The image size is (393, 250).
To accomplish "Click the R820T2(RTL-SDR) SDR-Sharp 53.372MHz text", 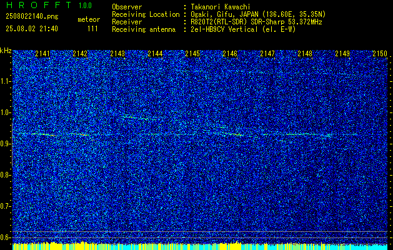I will [x=256, y=22].
